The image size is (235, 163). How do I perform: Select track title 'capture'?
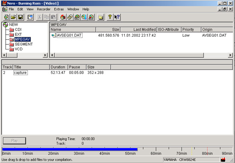(21, 73)
